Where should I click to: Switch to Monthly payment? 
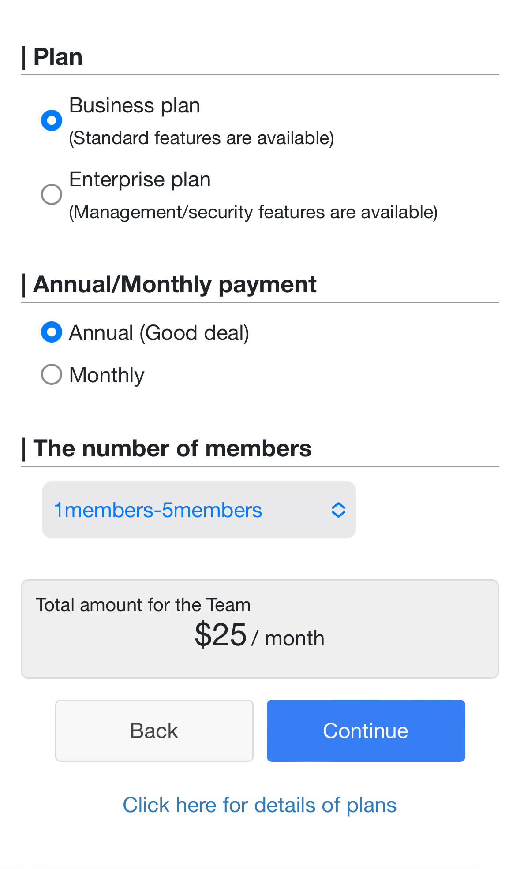51,374
